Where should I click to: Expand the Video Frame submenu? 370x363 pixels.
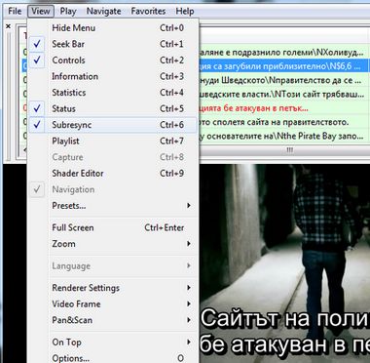pos(113,304)
